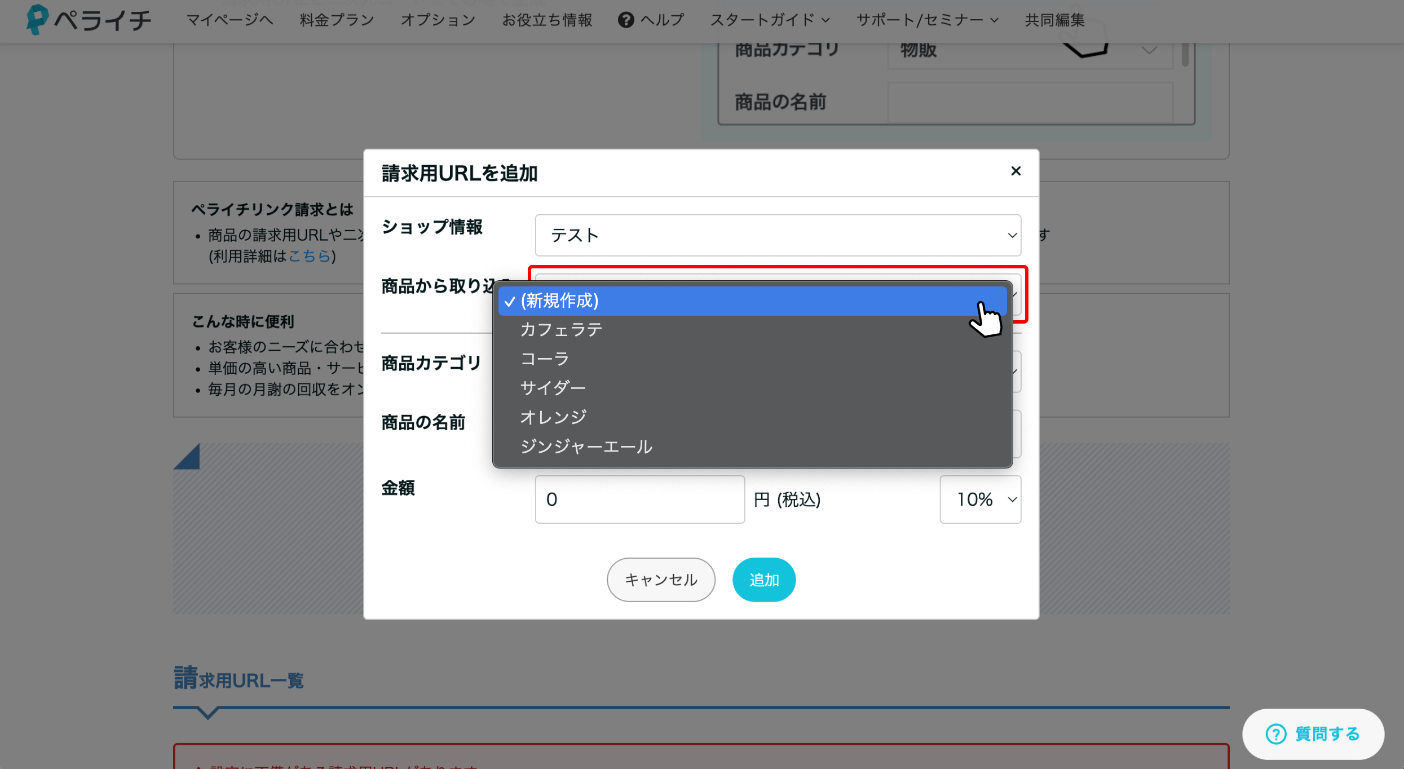The image size is (1404, 769).
Task: Click the help question mark icon
Action: point(625,20)
